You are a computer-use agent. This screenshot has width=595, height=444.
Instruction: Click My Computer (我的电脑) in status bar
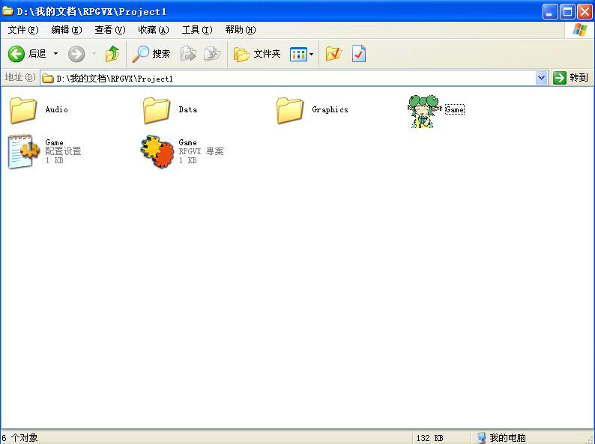tap(501, 438)
